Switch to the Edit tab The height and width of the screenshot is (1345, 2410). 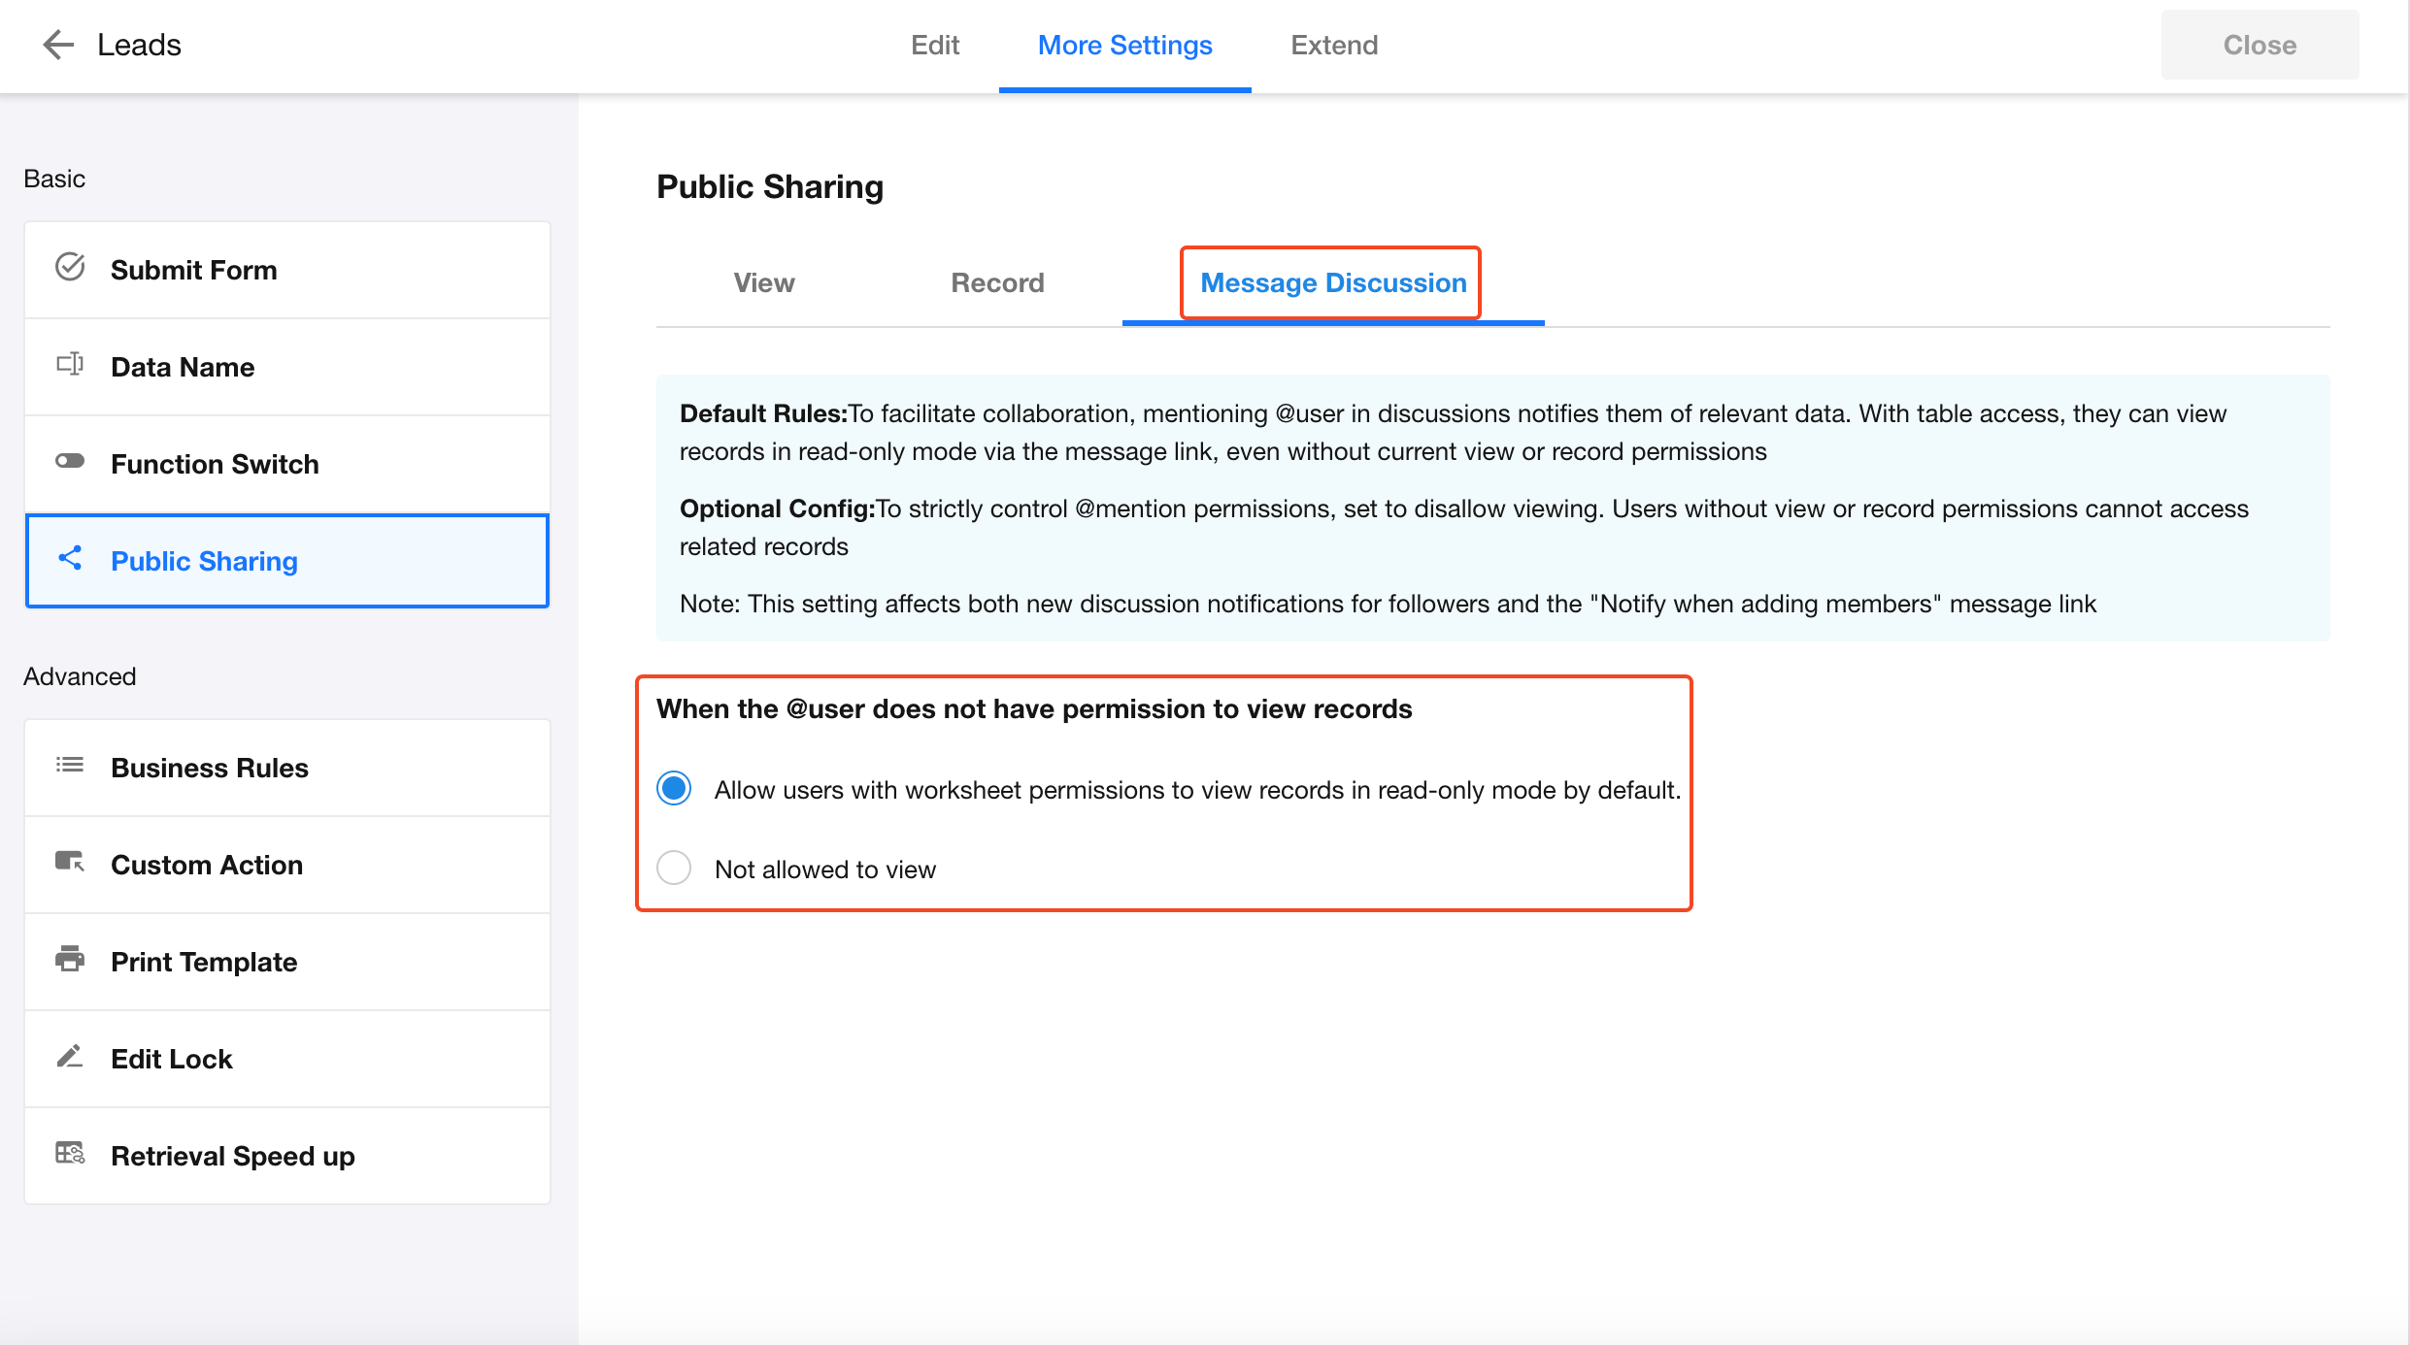[934, 45]
